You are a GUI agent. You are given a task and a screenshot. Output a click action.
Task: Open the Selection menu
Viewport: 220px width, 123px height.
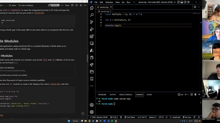[109, 2]
